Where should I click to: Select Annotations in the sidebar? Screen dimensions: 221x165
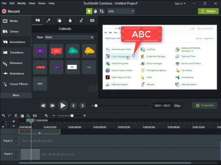(x=16, y=42)
